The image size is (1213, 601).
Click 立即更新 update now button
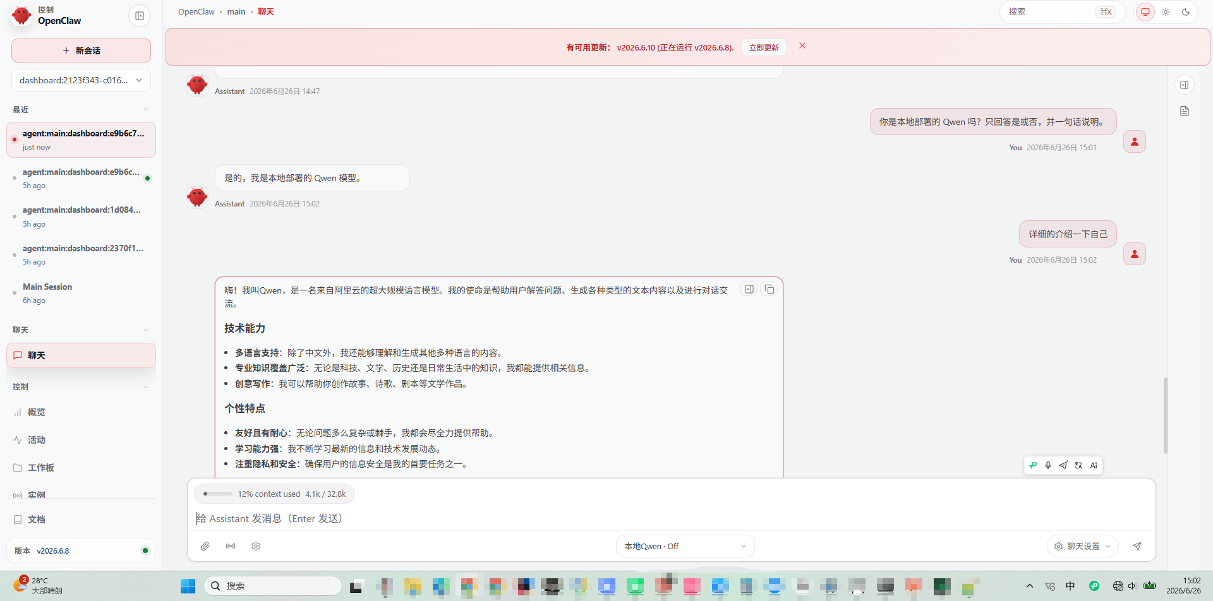coord(764,47)
